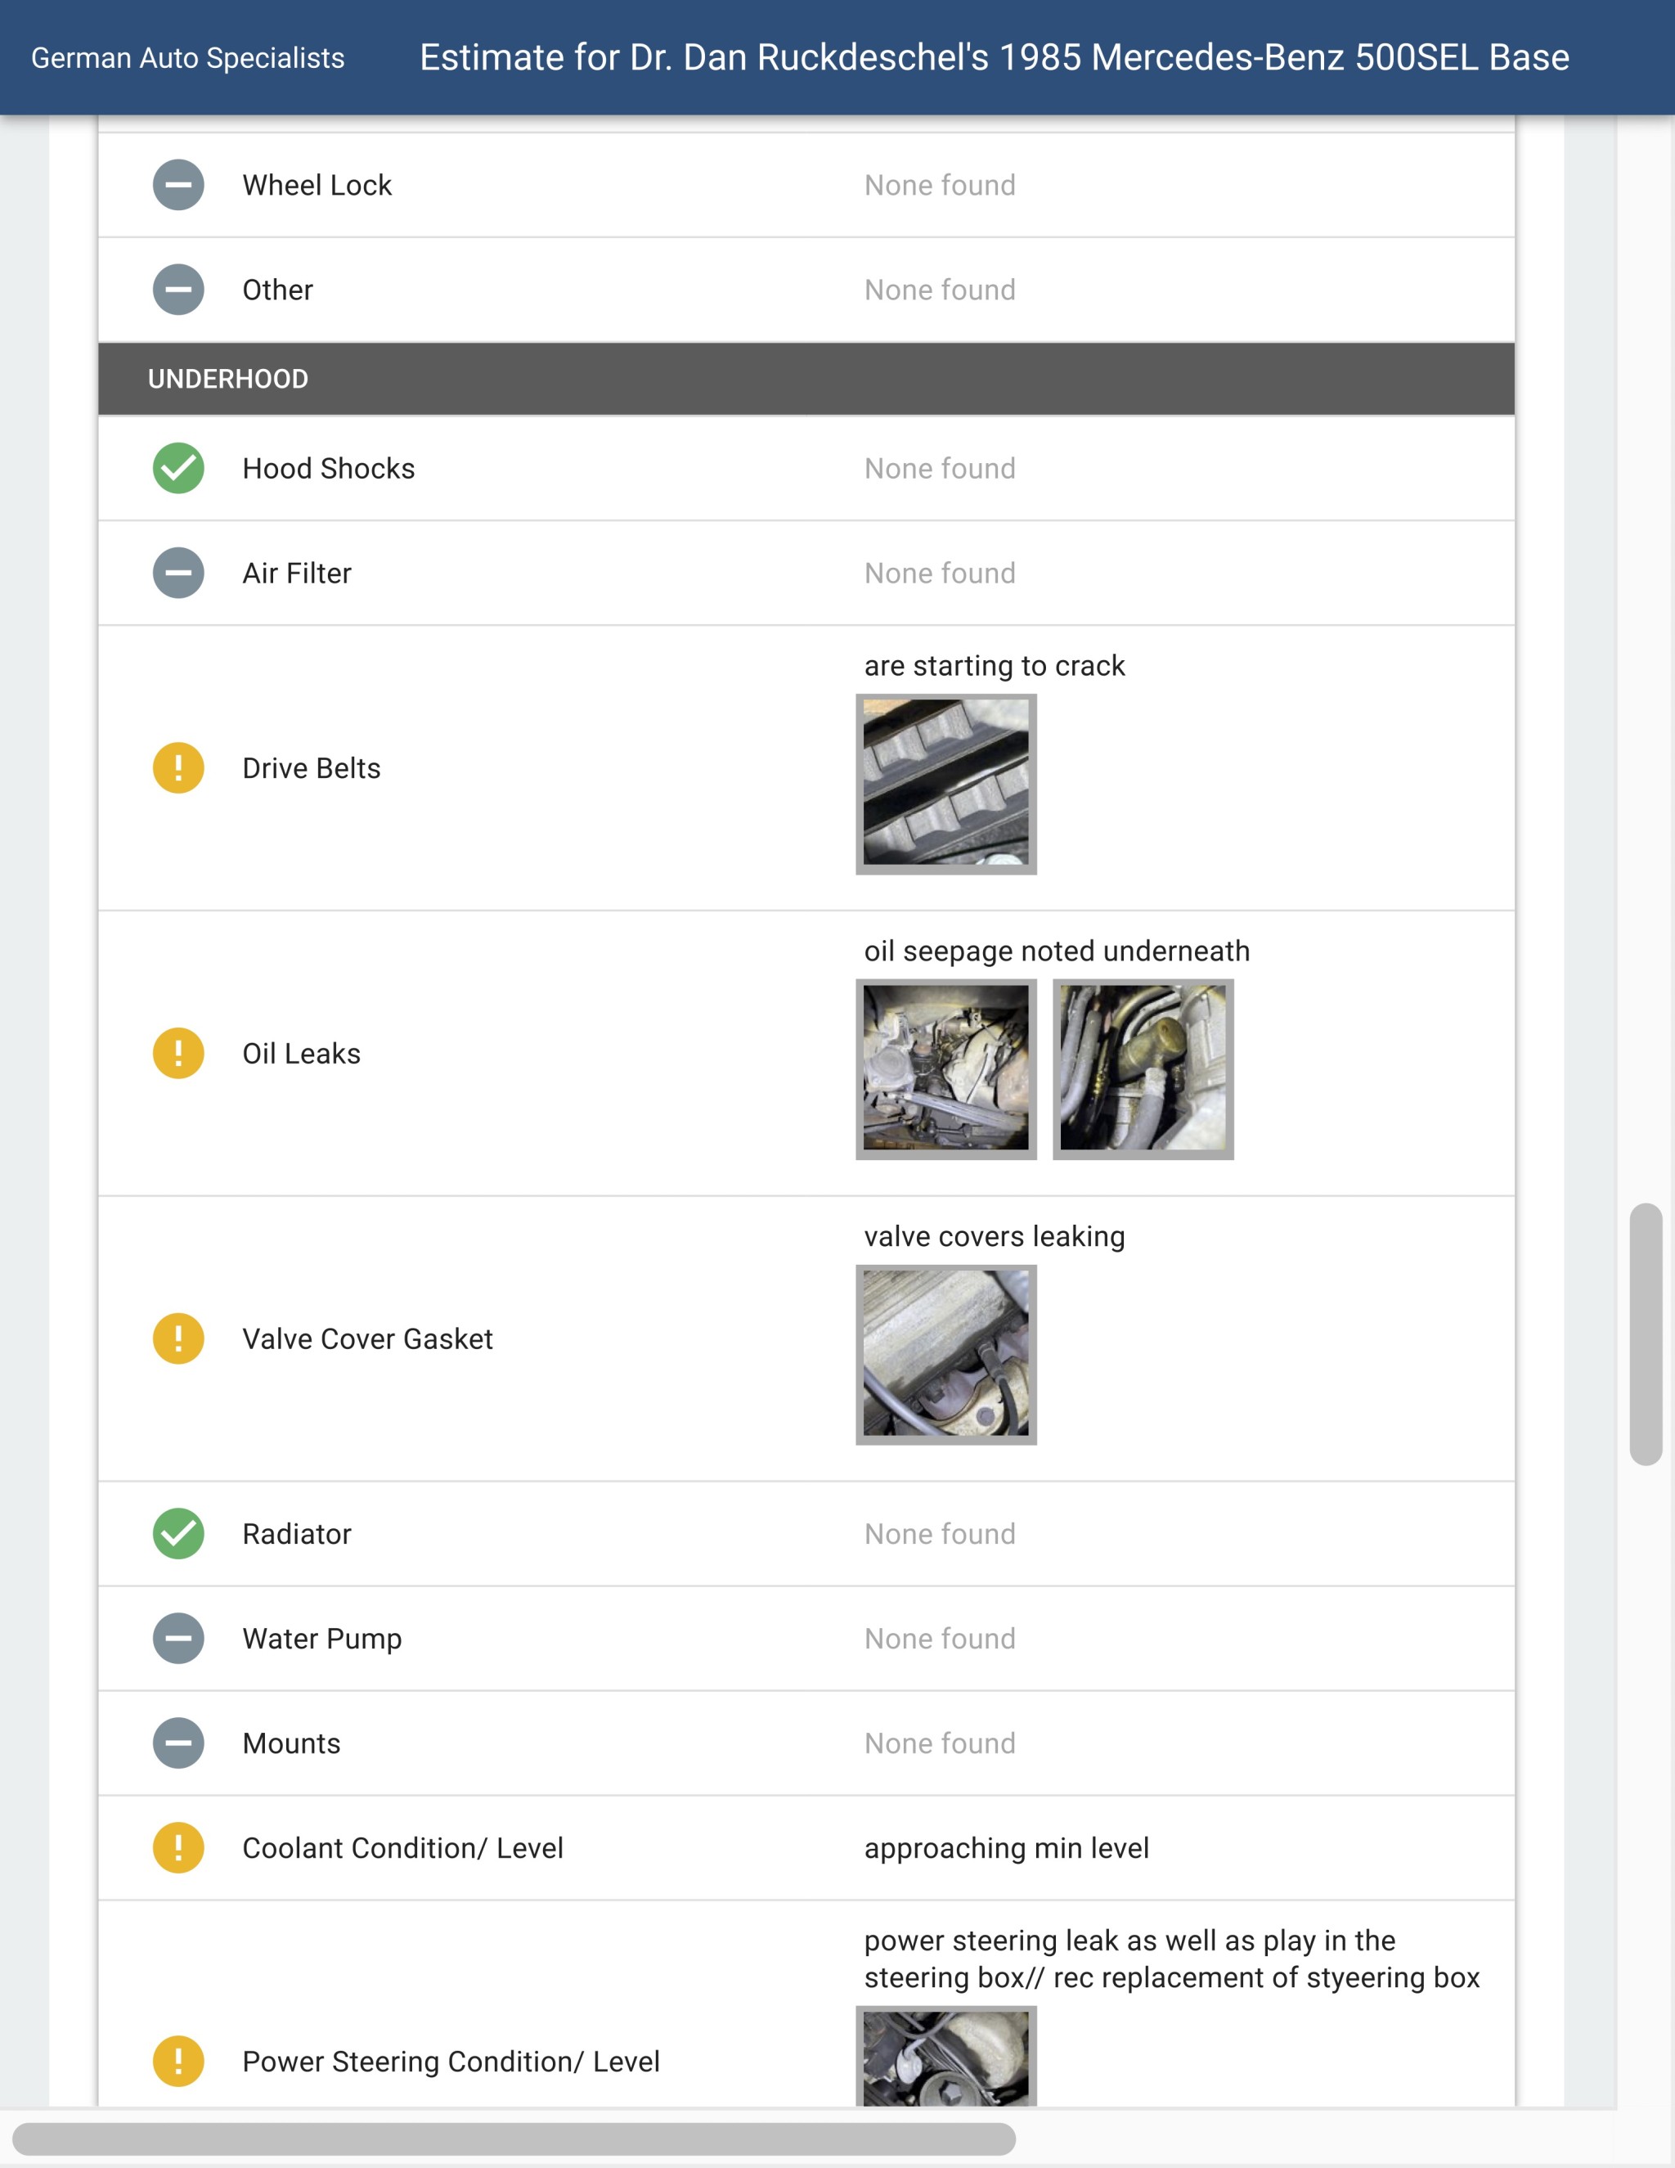View the valve cover leaking photo
Image resolution: width=1675 pixels, height=2168 pixels.
(945, 1354)
